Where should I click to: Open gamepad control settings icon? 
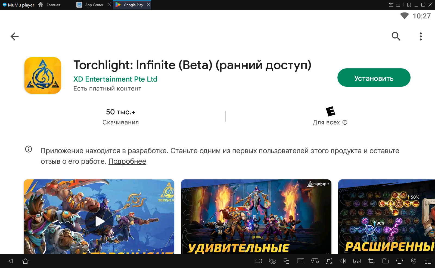pyautogui.click(x=315, y=261)
